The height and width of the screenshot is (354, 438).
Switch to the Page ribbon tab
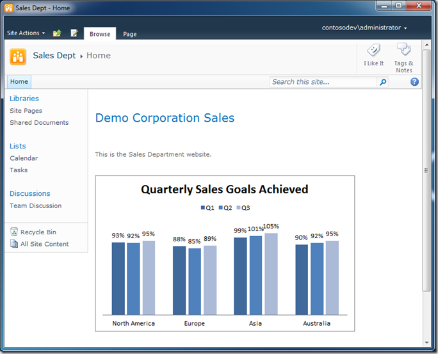pos(130,34)
